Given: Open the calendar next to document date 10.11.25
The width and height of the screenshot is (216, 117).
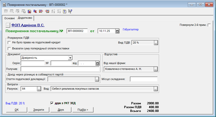Looking at the screenshot, I should (x=117, y=31).
